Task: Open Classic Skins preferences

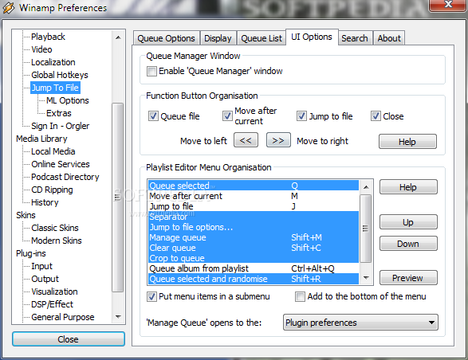Action: [x=55, y=228]
